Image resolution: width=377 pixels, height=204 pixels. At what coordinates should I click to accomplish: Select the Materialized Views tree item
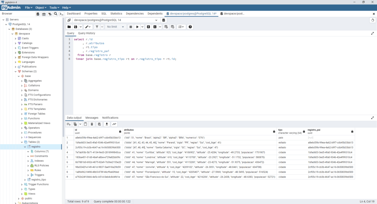coord(39,123)
